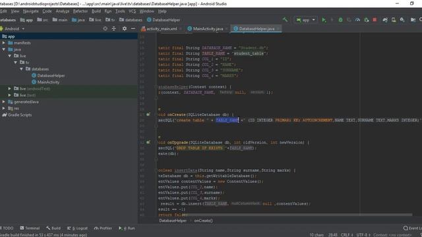Image resolution: width=422 pixels, height=237 pixels.
Task: Sync project with Gradle files icon
Action: click(385, 20)
